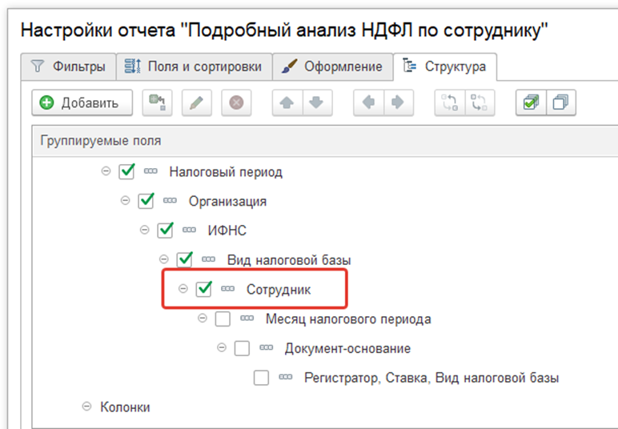This screenshot has width=618, height=429.
Task: Click the grouping icon beside Месяц налогового периода
Action: [x=247, y=319]
